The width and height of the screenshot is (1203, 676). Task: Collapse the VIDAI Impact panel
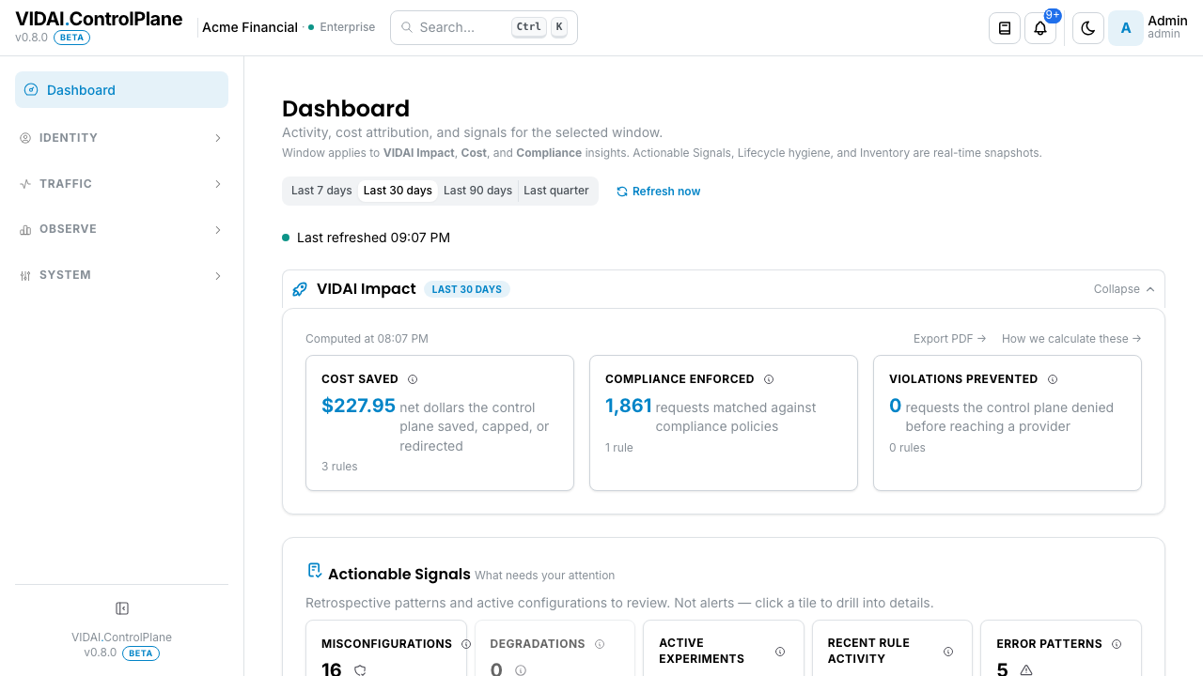pos(1124,289)
